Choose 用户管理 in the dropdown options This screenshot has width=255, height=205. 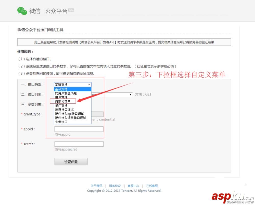61,97
